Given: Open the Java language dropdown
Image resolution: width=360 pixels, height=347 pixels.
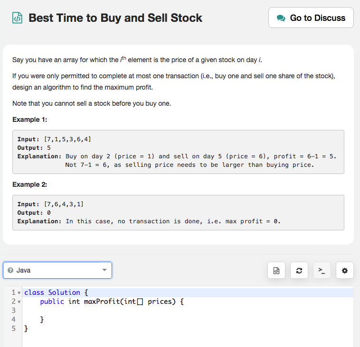Looking at the screenshot, I should click(57, 270).
